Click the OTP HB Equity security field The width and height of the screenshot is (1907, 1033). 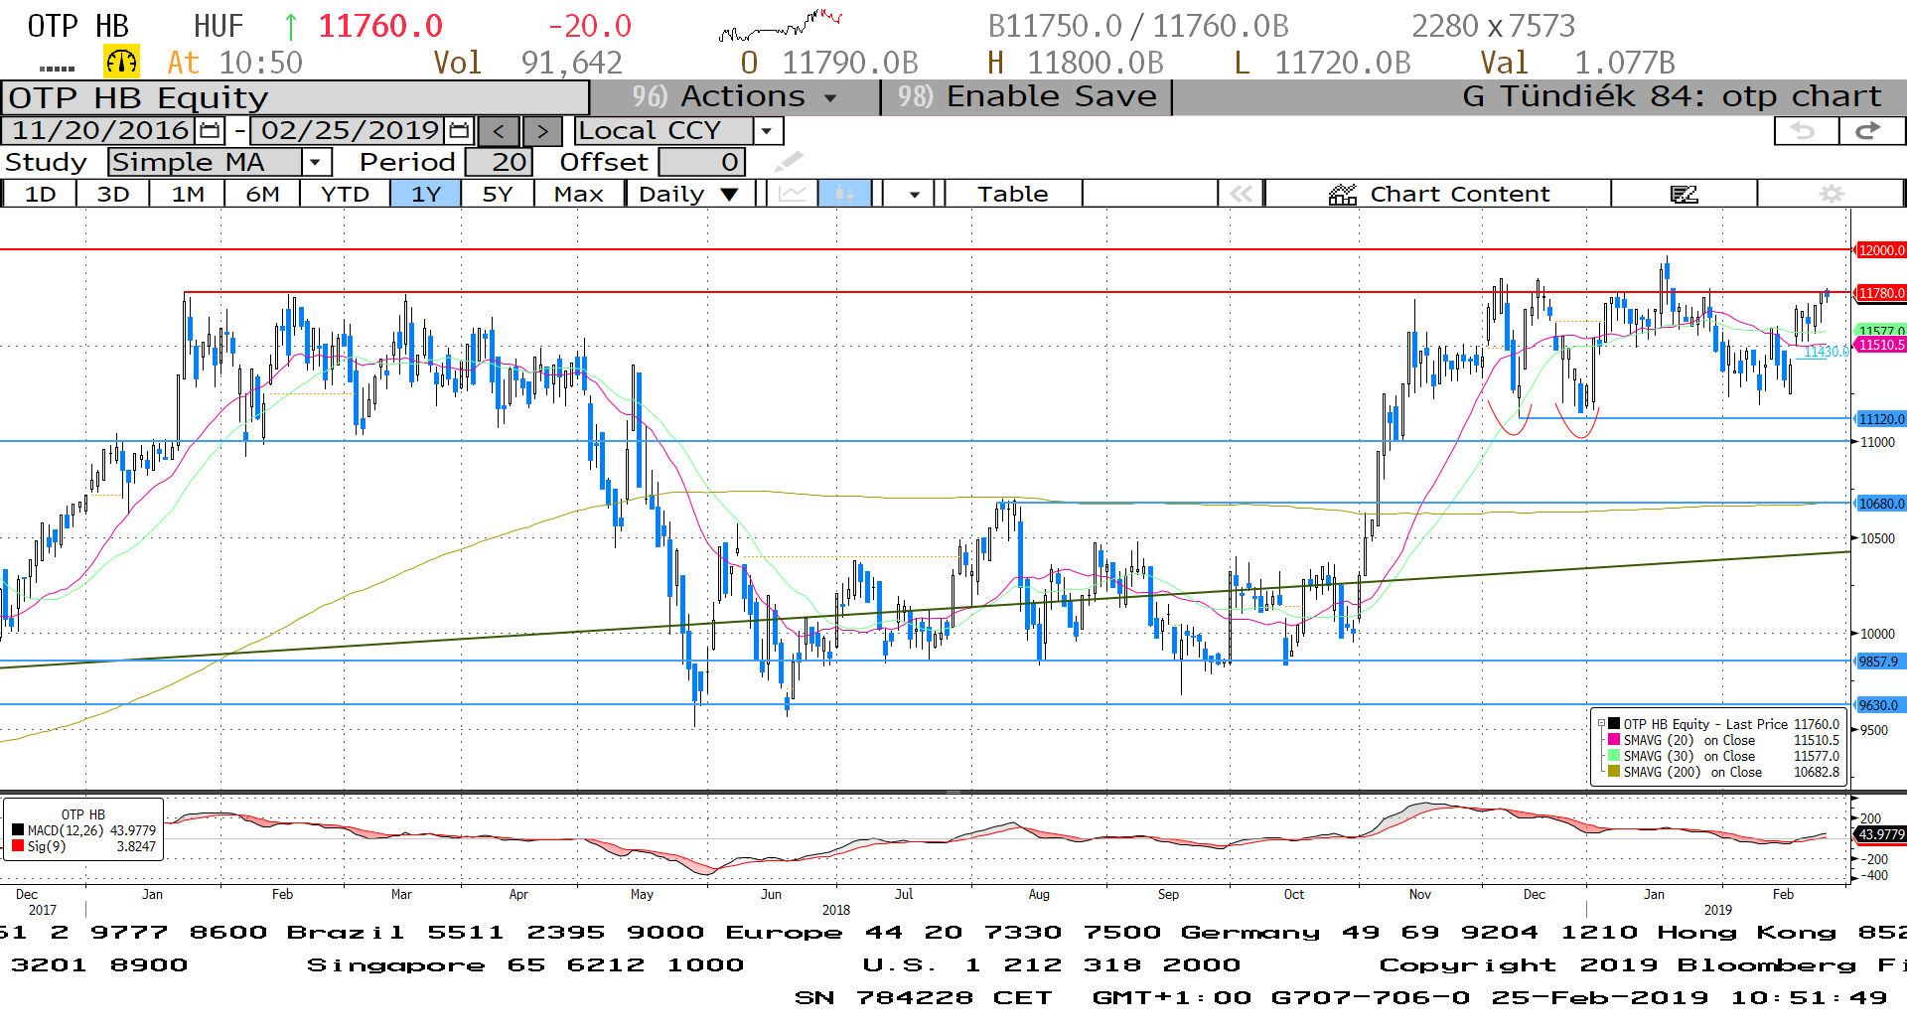pyautogui.click(x=295, y=98)
